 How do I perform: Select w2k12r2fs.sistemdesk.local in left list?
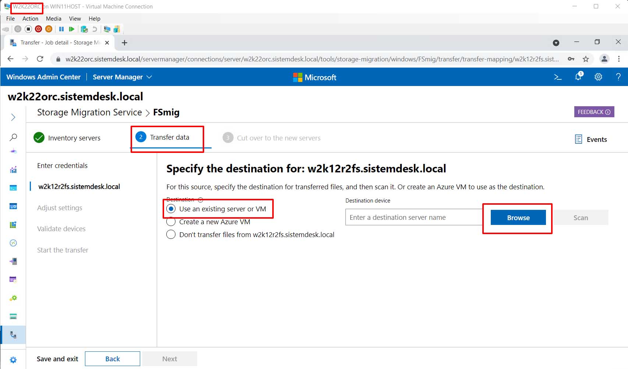click(x=79, y=186)
